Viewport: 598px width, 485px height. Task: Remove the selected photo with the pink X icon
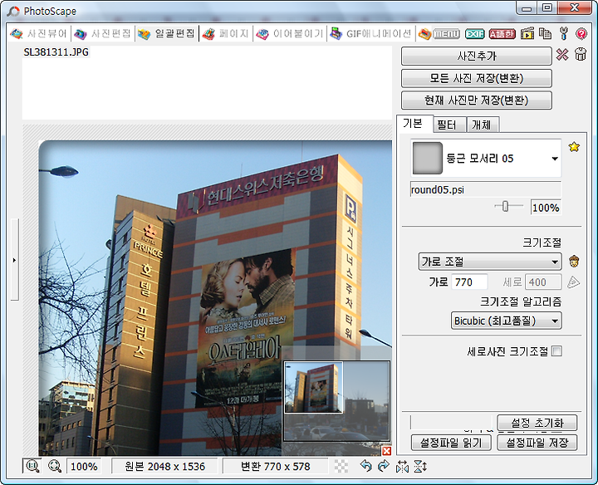click(x=561, y=55)
